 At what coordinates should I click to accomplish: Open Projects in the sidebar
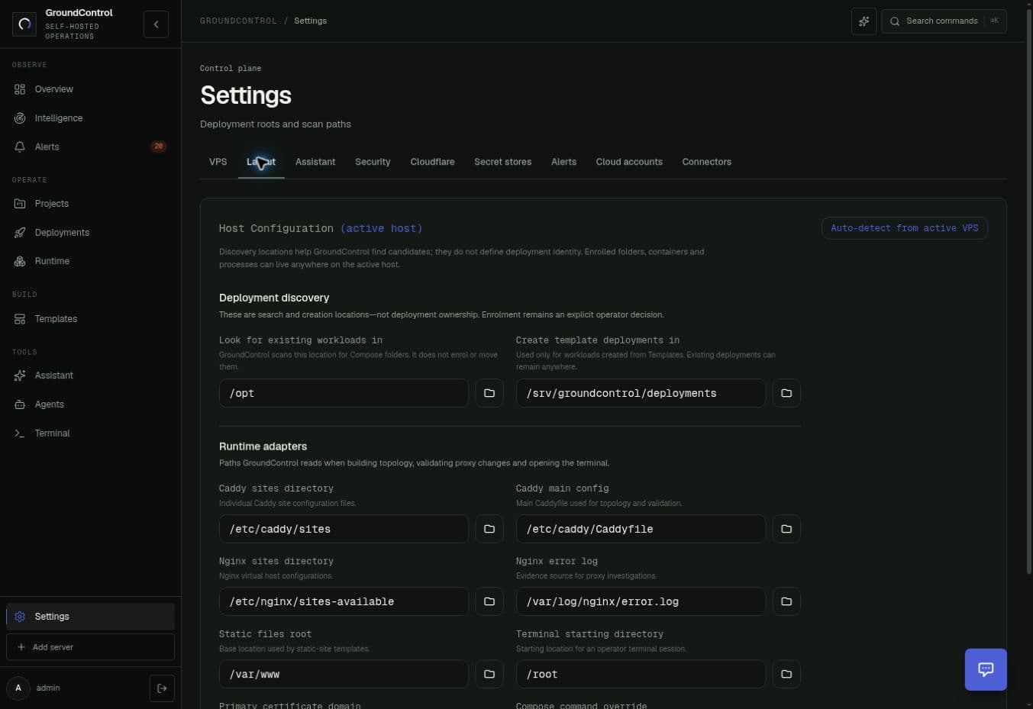90,204
